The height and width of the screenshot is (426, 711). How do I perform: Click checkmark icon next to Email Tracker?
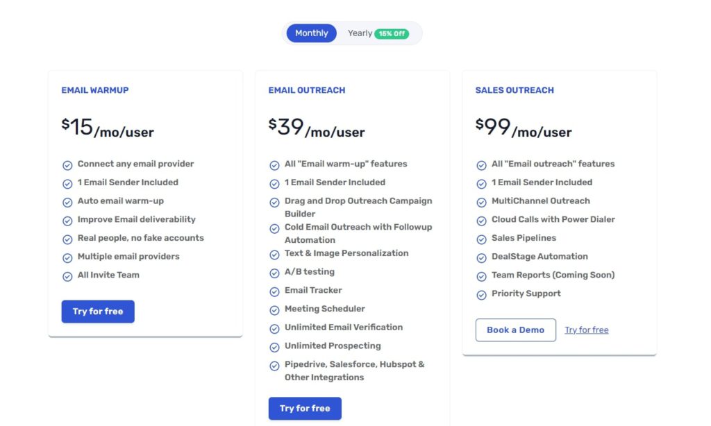pyautogui.click(x=274, y=291)
